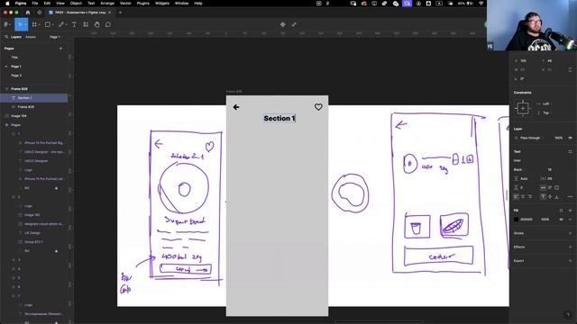Select the Title page
This screenshot has height=324, width=577.
tap(14, 58)
